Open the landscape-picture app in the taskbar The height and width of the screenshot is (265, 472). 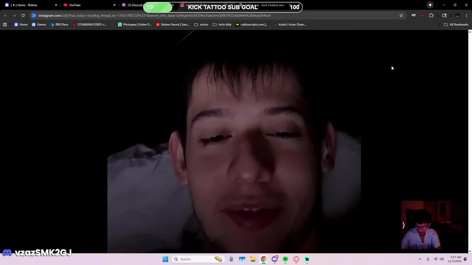242,259
